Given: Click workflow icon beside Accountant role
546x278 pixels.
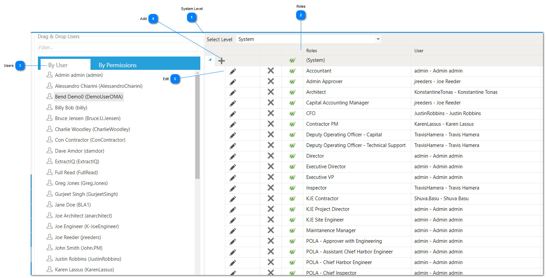Looking at the screenshot, I should point(292,71).
